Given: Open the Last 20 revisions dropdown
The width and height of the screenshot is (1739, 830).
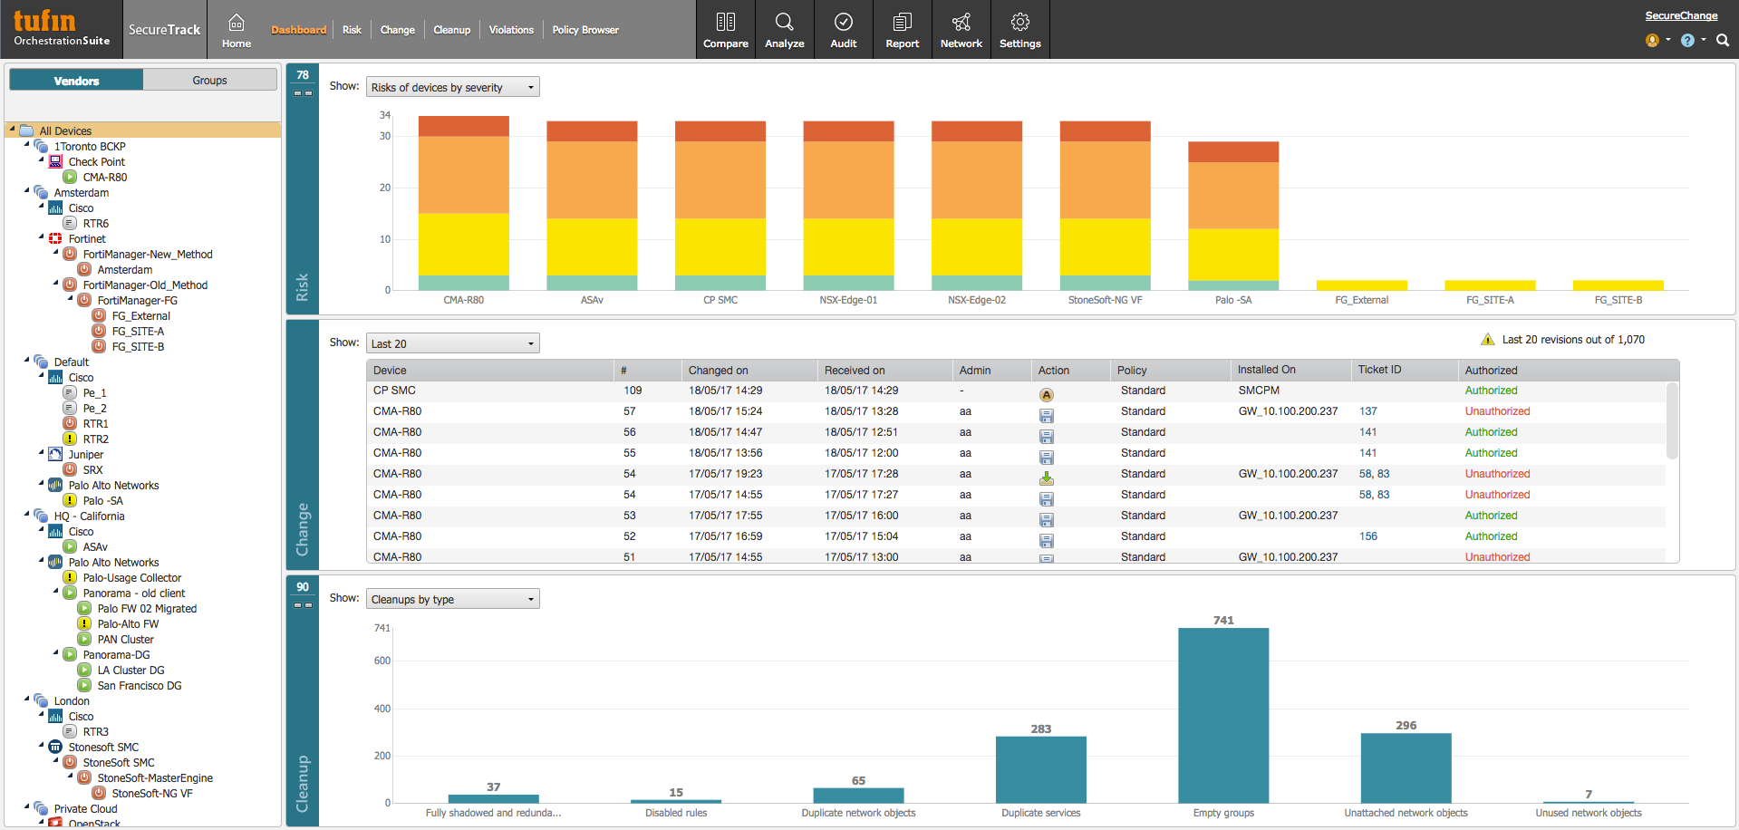Looking at the screenshot, I should (x=452, y=343).
